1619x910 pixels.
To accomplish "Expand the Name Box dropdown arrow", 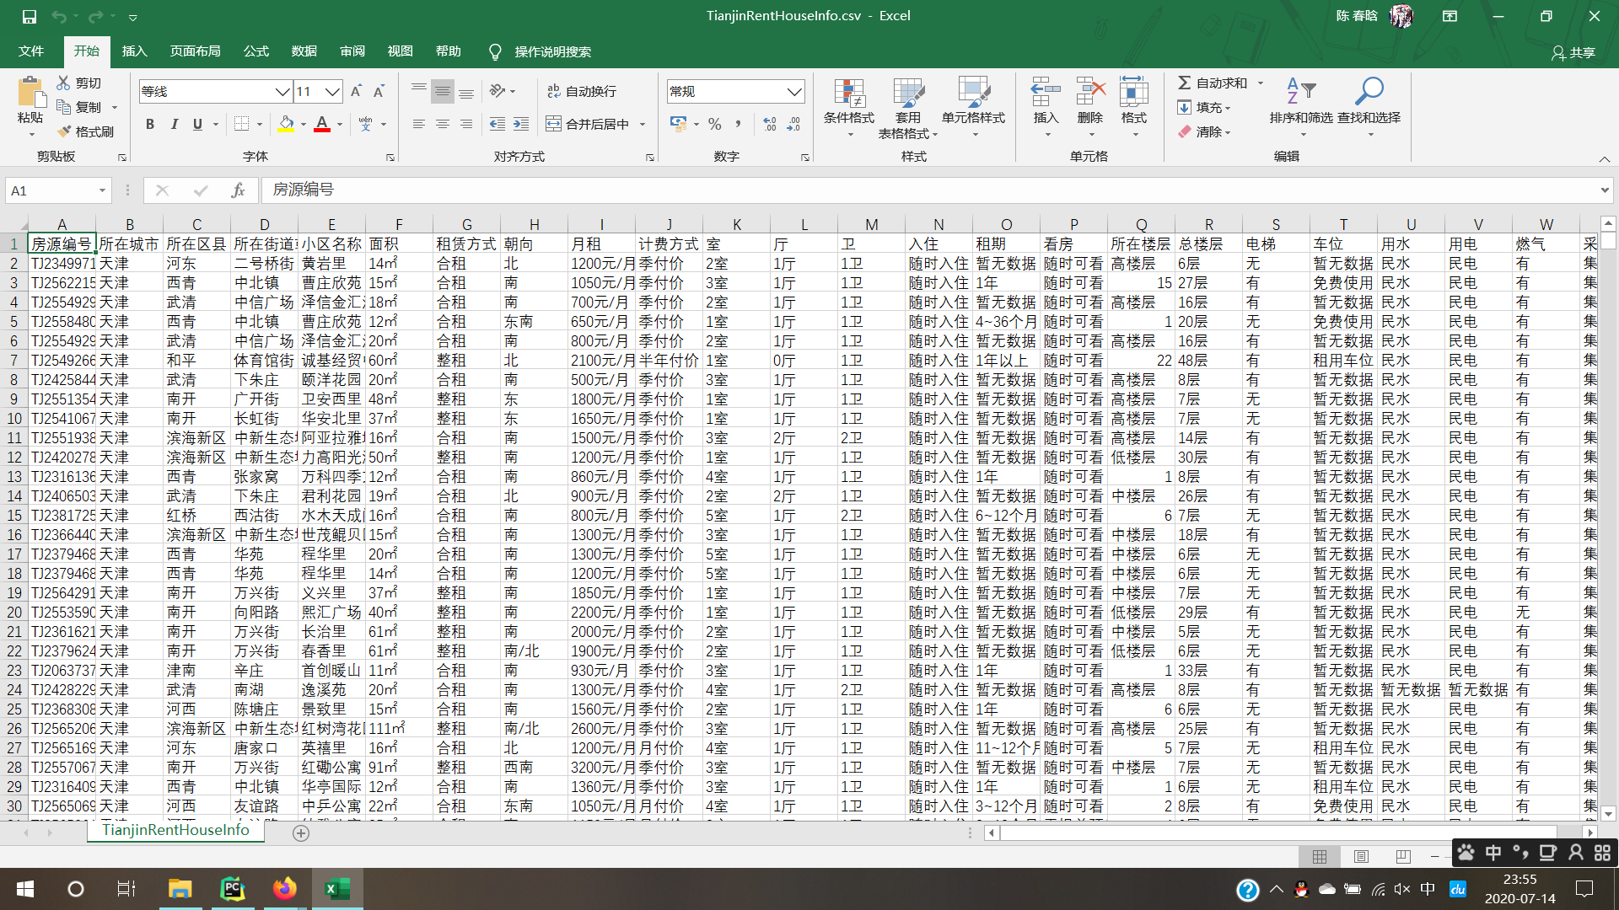I will point(102,190).
